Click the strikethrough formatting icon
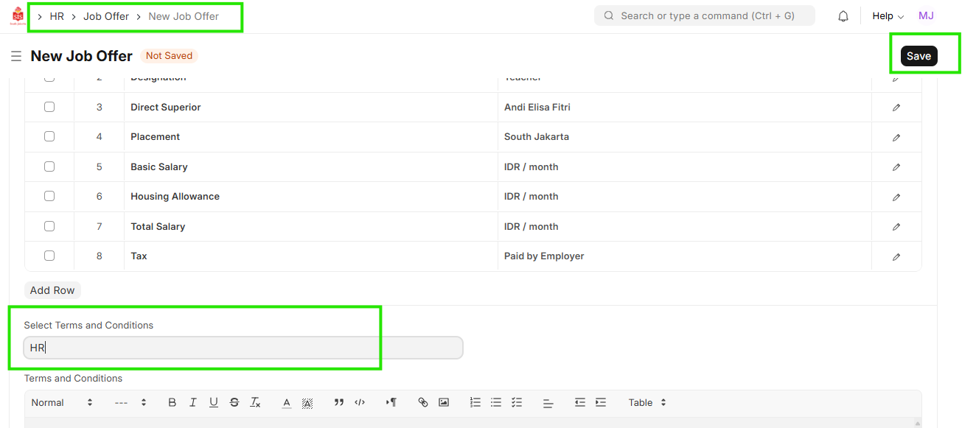This screenshot has width=962, height=428. pos(234,402)
